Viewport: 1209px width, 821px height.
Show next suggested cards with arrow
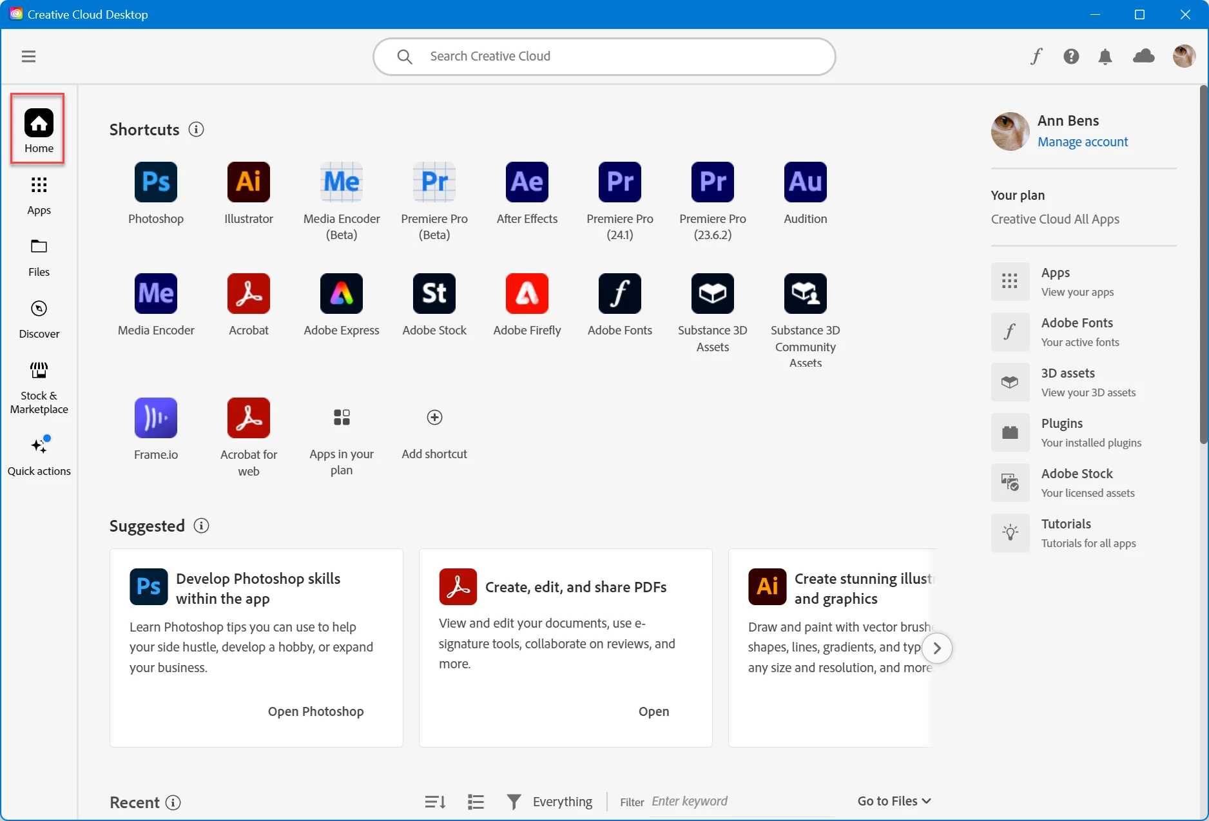pyautogui.click(x=937, y=648)
